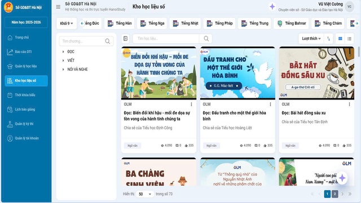
Task: Select the Tiếng Pháp subject tab
Action: click(219, 24)
